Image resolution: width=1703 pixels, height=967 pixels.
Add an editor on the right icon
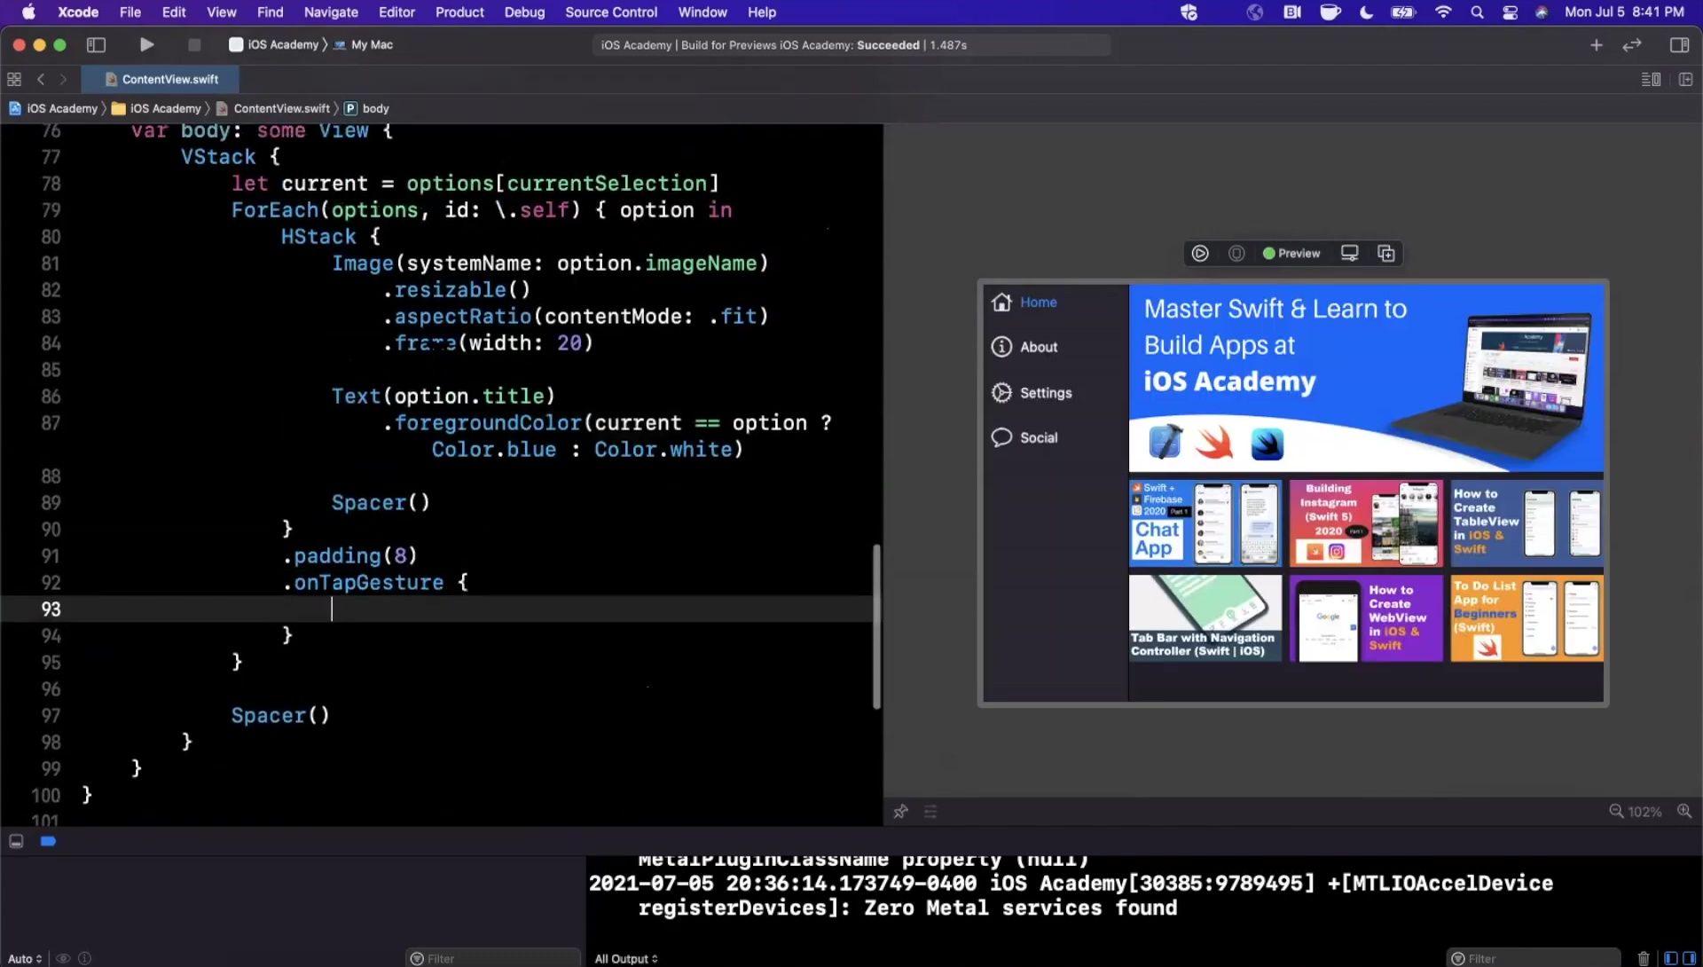click(1686, 79)
